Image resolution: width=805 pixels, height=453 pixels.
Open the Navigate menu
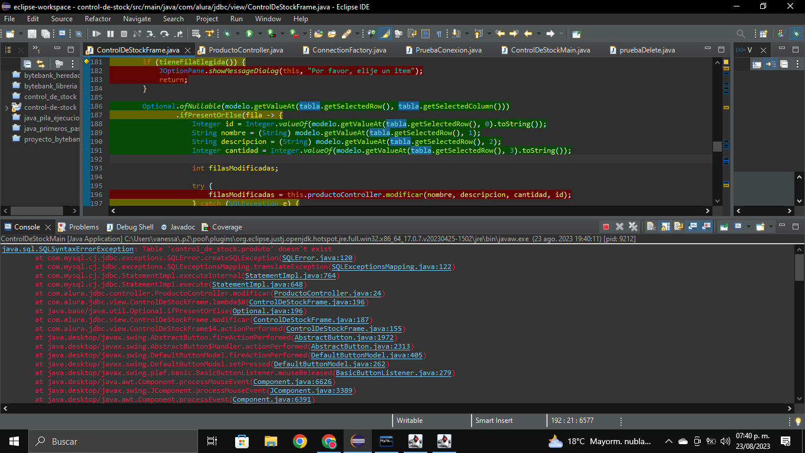137,19
